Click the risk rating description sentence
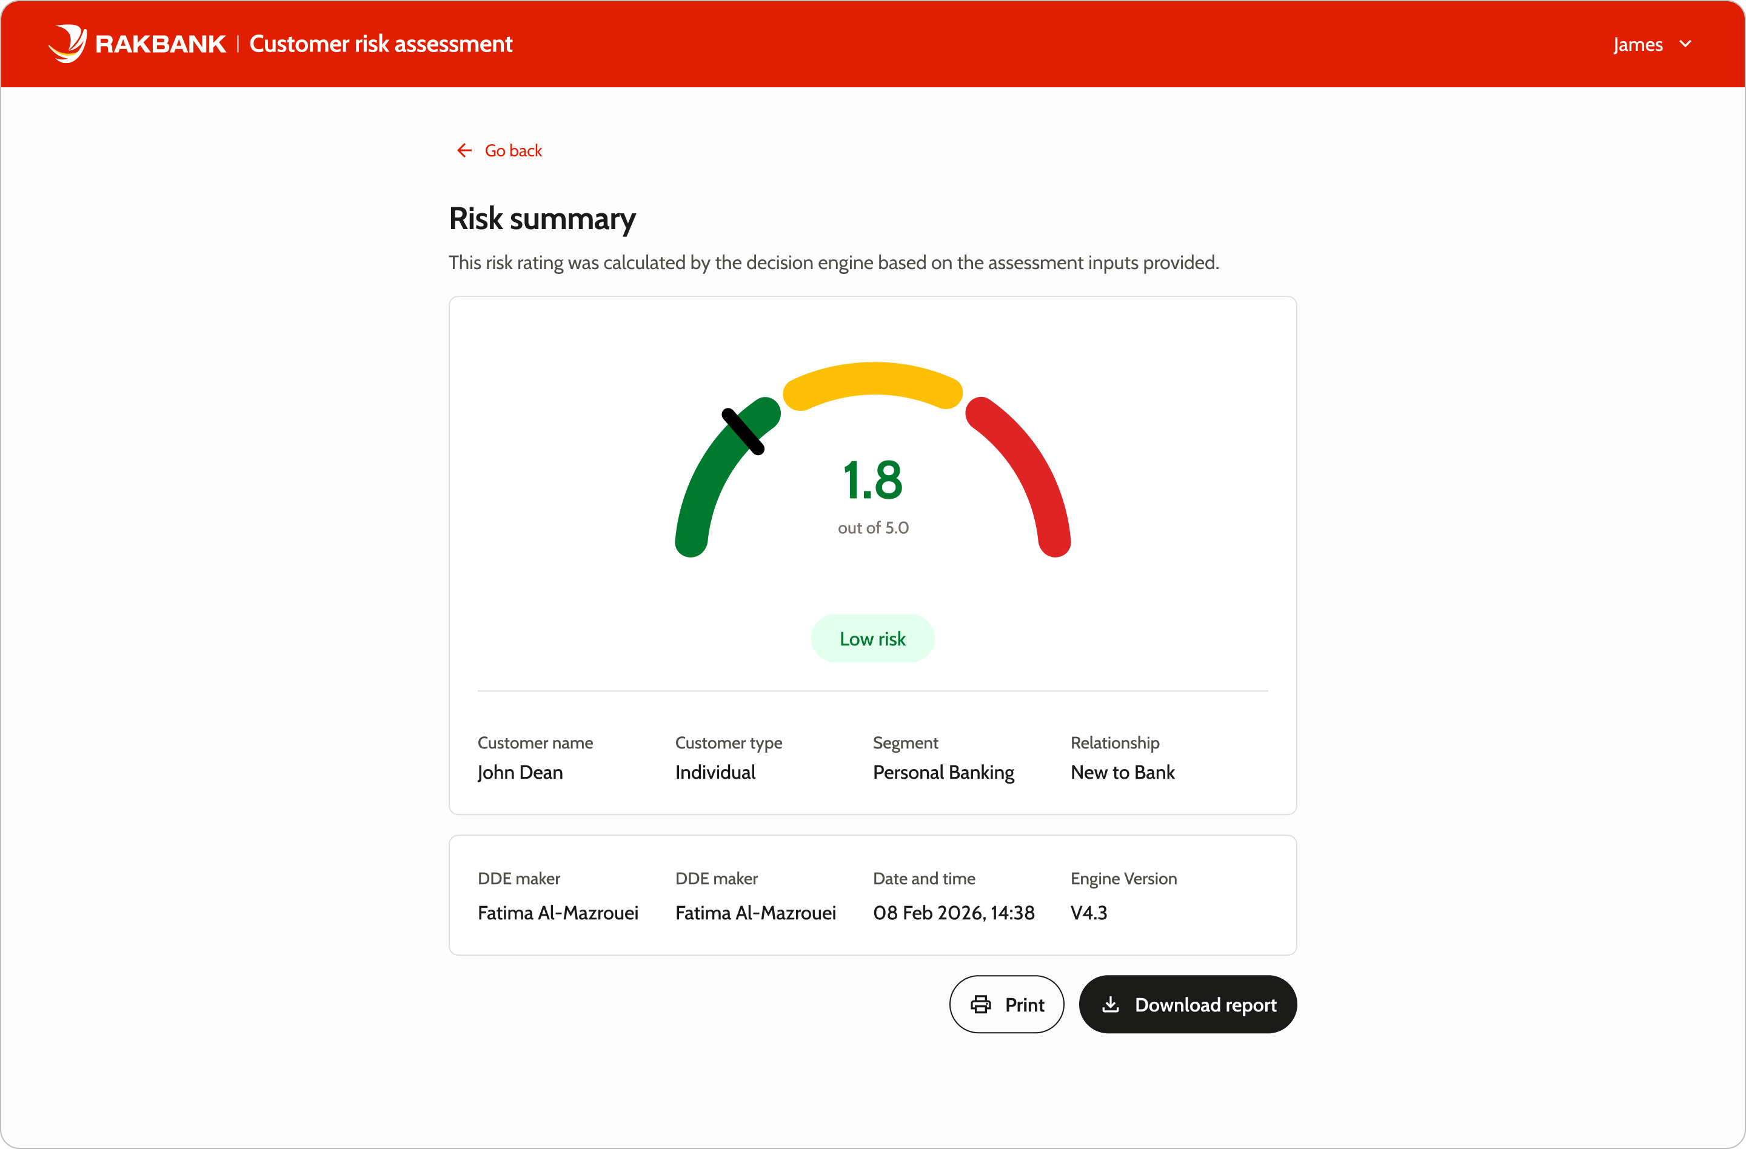The height and width of the screenshot is (1149, 1746). [x=834, y=263]
